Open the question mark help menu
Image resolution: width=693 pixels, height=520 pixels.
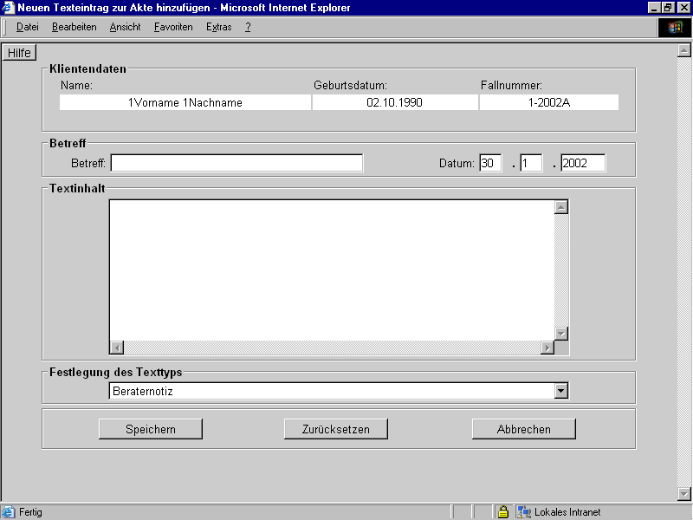[248, 27]
